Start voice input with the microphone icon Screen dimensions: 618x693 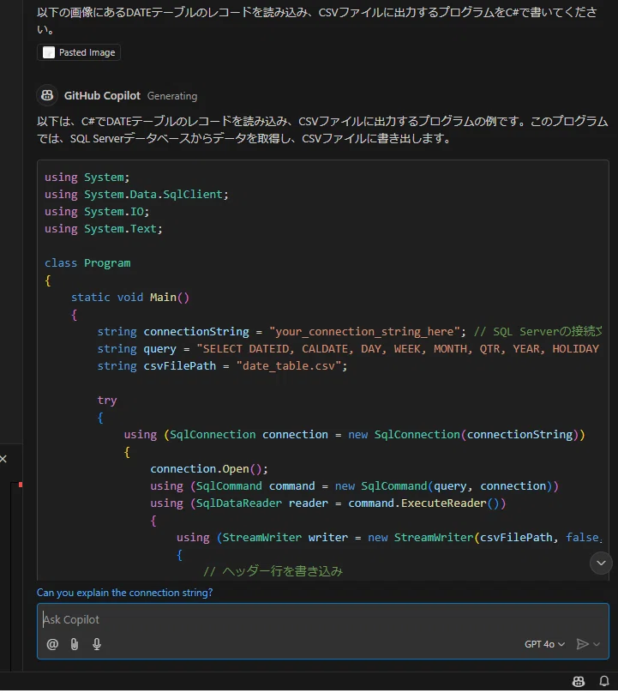97,644
